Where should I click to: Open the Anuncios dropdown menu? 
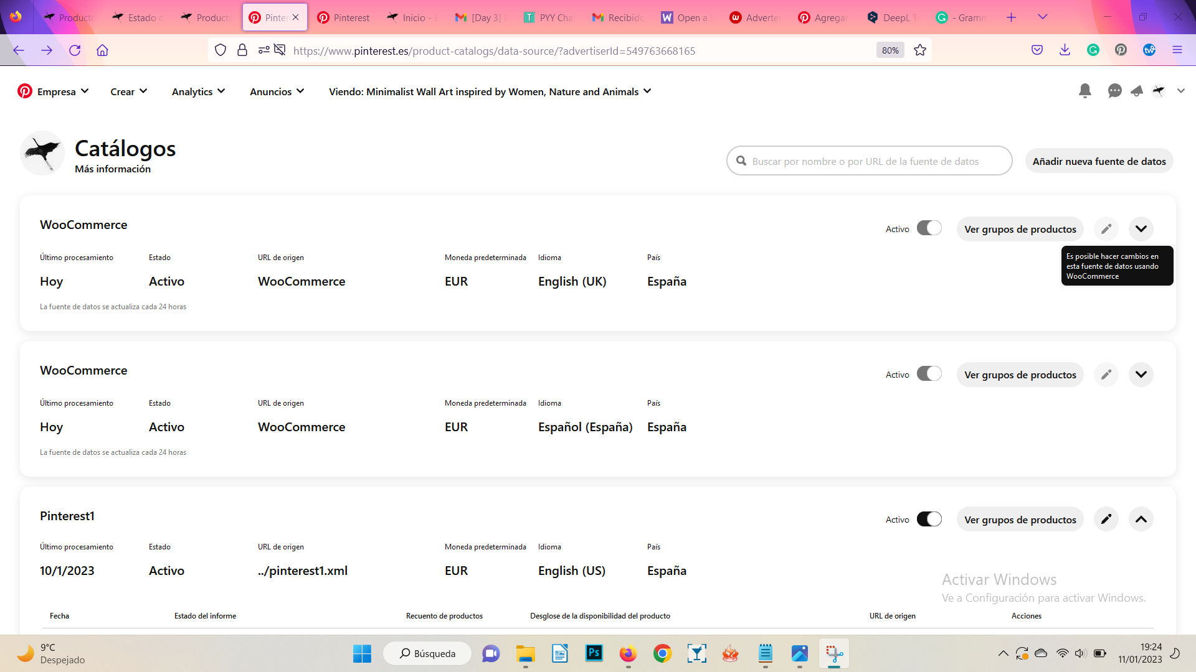pyautogui.click(x=277, y=91)
